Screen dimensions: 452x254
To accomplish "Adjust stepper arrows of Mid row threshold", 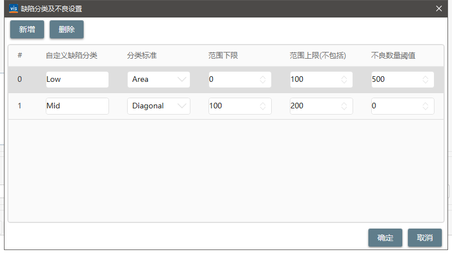I will (x=425, y=106).
